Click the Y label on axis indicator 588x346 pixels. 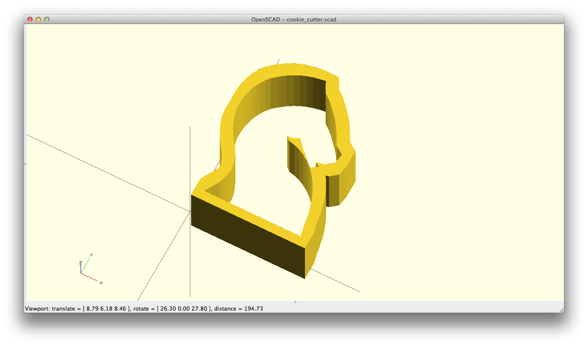pyautogui.click(x=92, y=255)
